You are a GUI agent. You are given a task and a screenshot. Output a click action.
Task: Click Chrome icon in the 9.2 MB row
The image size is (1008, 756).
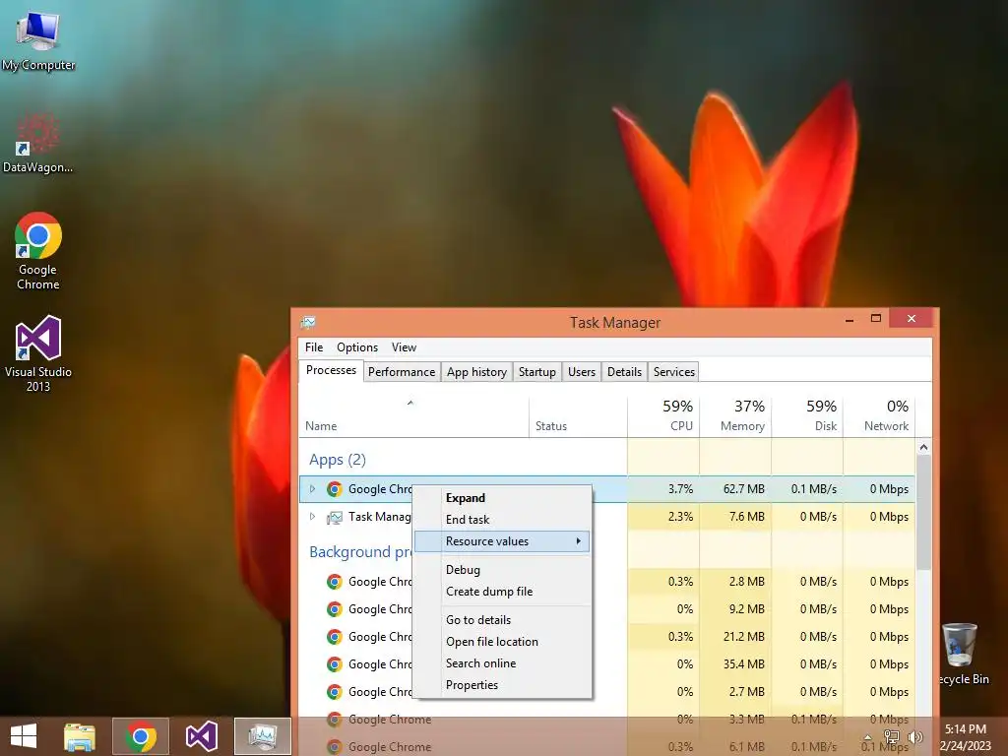click(335, 609)
